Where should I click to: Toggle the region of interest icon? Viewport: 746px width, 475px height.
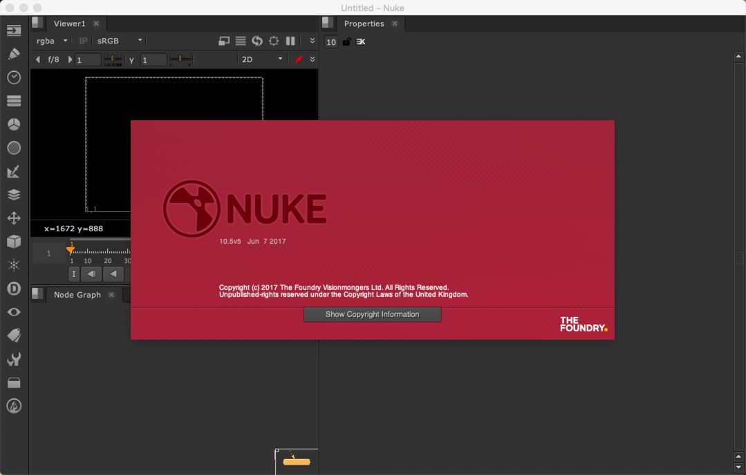pyautogui.click(x=274, y=41)
